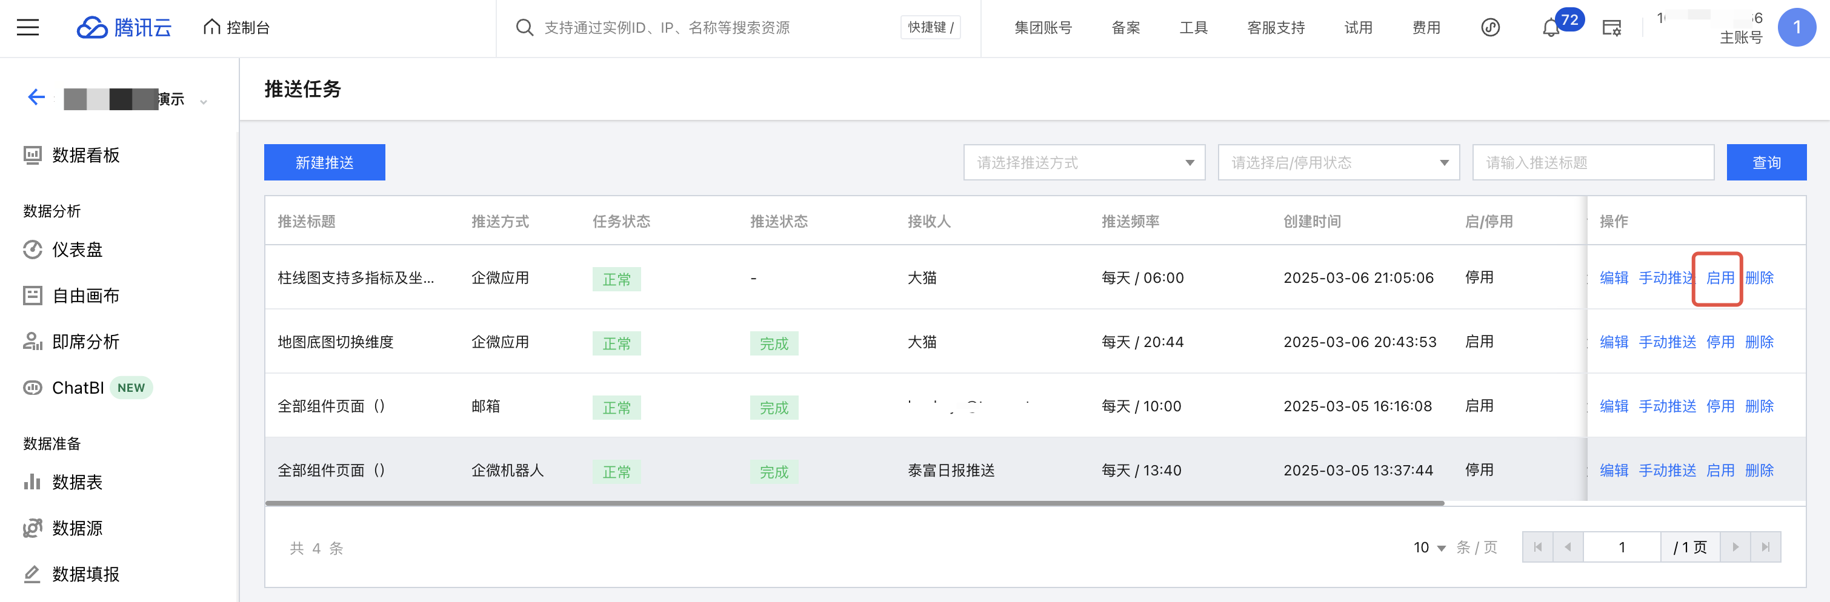This screenshot has width=1830, height=602.
Task: Expand the page size selector
Action: pyautogui.click(x=1429, y=547)
